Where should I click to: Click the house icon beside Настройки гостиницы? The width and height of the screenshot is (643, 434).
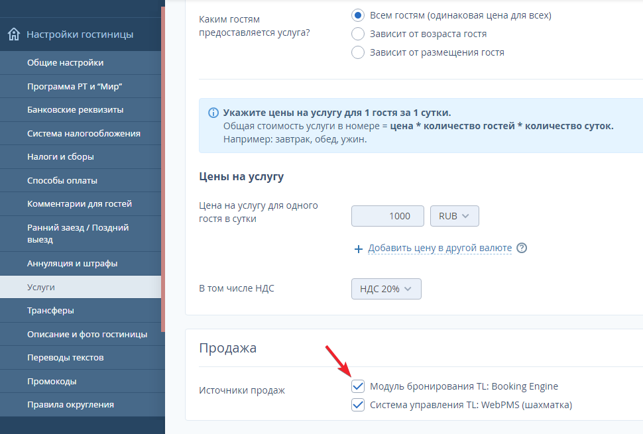(x=14, y=34)
